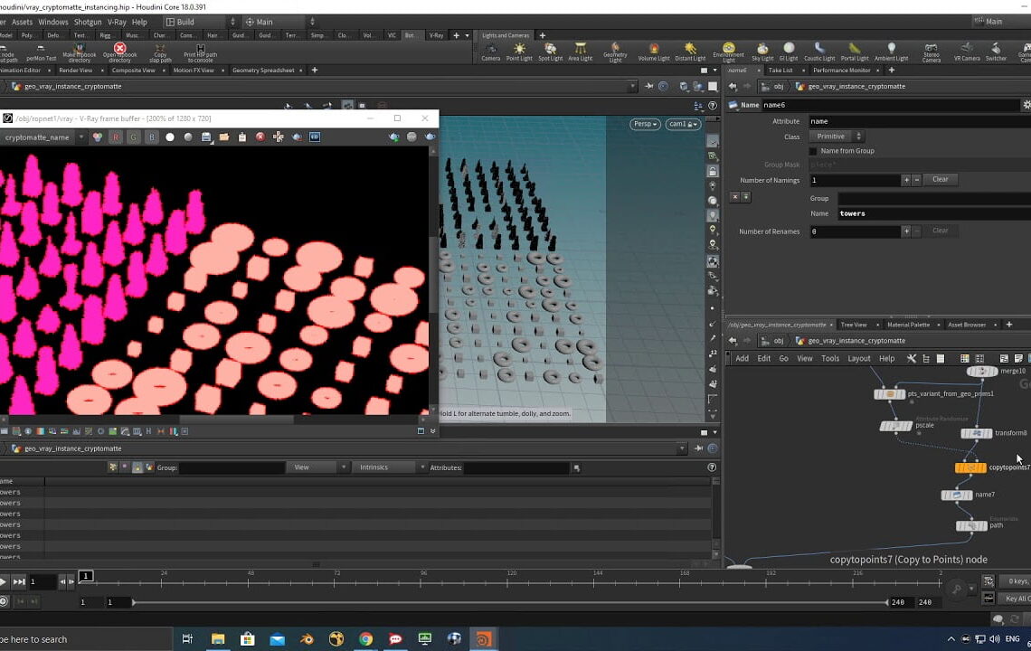1031x651 pixels.
Task: Open the Persp view dropdown in the viewport
Action: (x=645, y=124)
